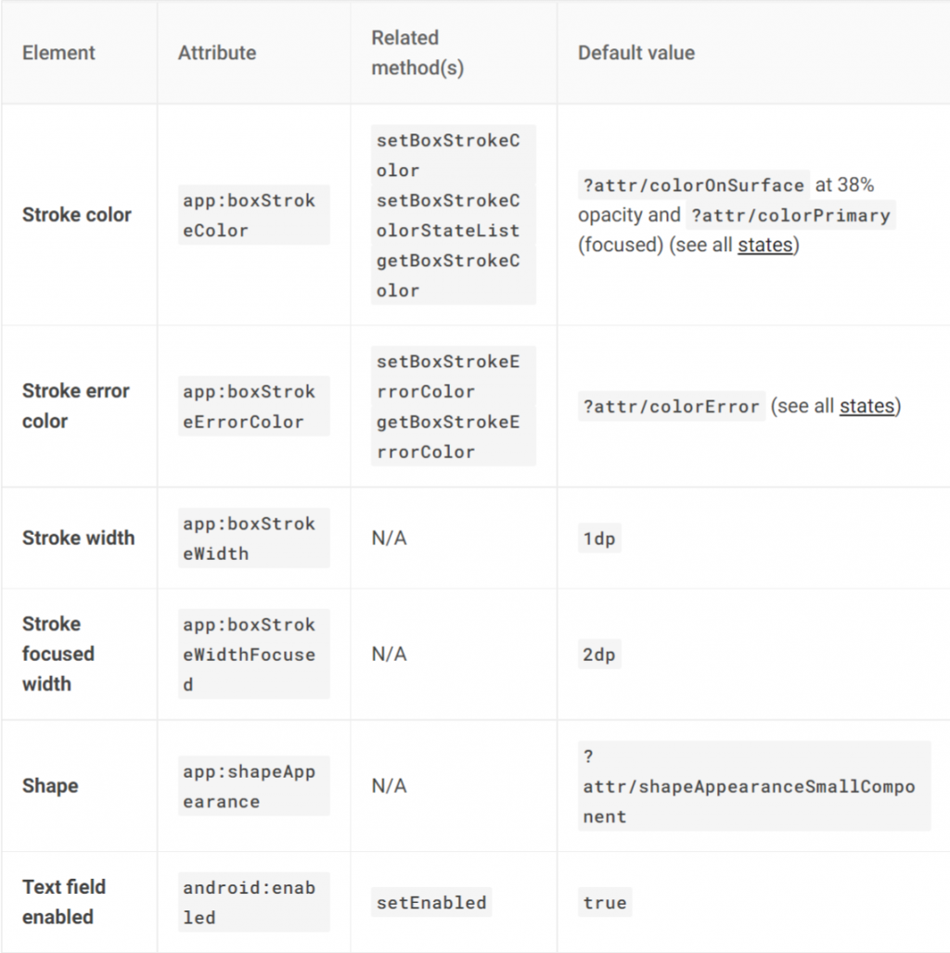Click the Element column header

(x=59, y=53)
